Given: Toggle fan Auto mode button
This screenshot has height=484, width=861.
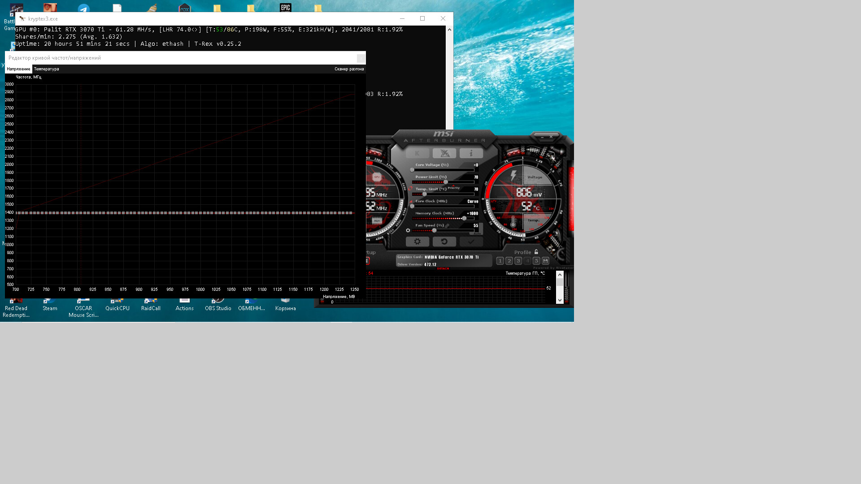Looking at the screenshot, I should [x=478, y=233].
